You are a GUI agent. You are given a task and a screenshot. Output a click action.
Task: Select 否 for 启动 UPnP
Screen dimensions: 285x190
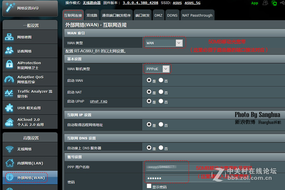point(161,101)
